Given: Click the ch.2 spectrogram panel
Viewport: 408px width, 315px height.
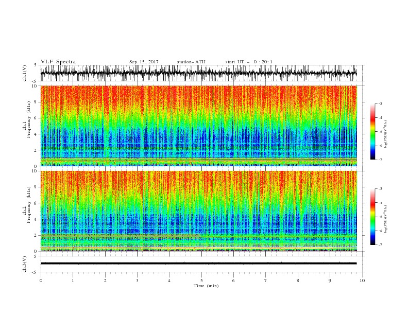Looking at the screenshot, I should [198, 211].
